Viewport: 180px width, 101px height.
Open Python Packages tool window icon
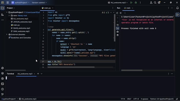click(2, 73)
